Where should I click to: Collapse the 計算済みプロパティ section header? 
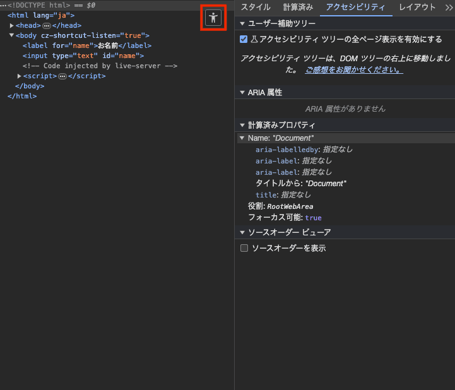[x=242, y=125]
